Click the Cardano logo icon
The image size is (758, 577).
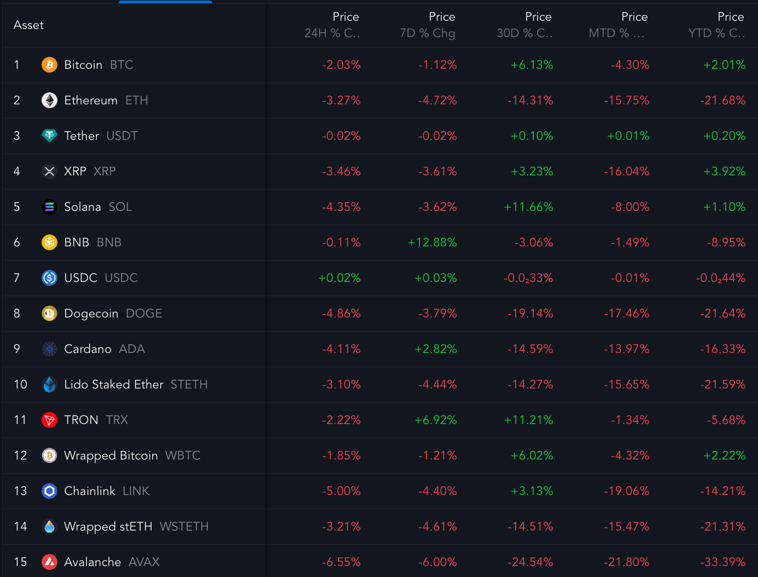click(49, 349)
